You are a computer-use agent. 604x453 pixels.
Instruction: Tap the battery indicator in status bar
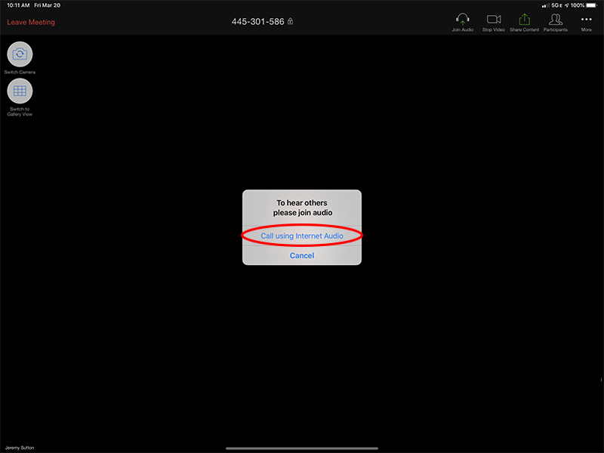coord(591,5)
